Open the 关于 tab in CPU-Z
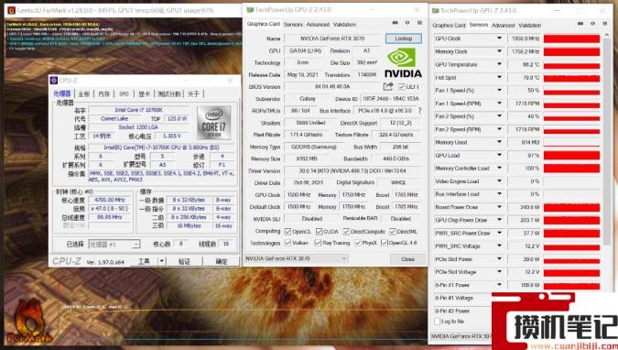 [x=193, y=93]
